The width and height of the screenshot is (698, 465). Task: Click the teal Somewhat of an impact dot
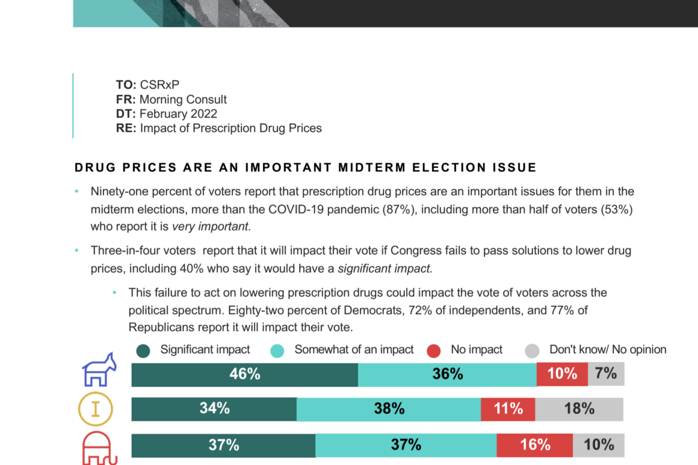[277, 351]
